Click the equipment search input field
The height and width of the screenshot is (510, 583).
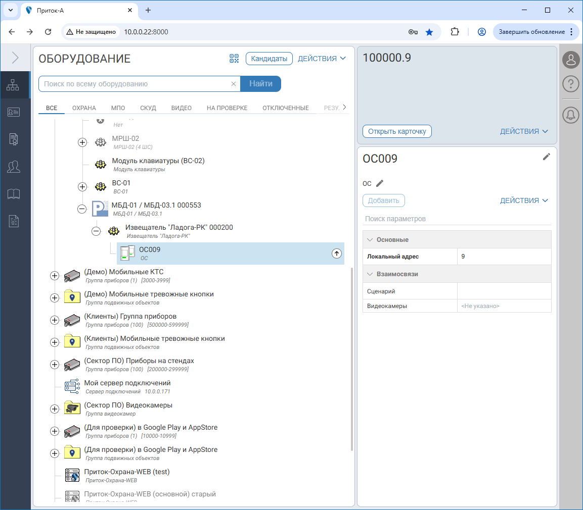pyautogui.click(x=136, y=84)
